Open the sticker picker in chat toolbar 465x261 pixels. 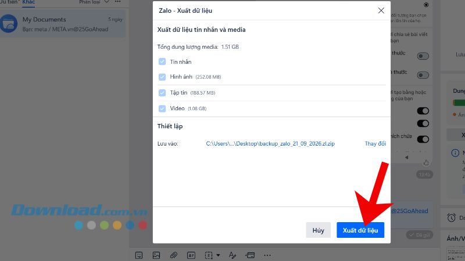[139, 255]
